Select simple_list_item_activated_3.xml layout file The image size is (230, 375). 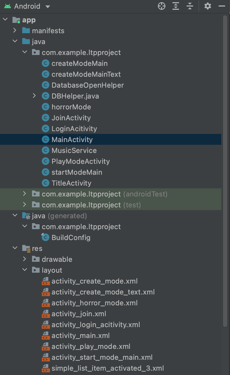pos(108,368)
